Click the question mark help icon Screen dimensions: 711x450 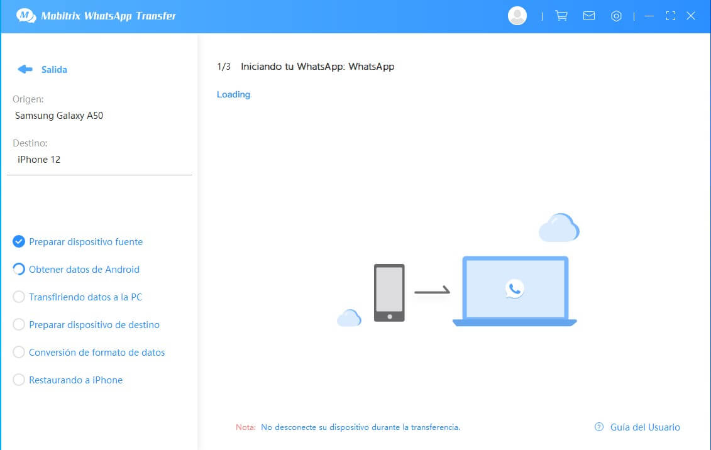pyautogui.click(x=599, y=427)
